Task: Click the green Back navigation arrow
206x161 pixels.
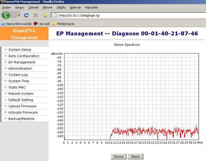Action: click(6, 15)
